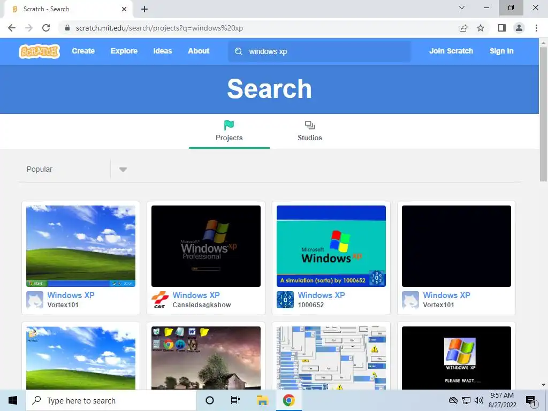Click the Chrome icon on the taskbar
Viewport: 548px width, 411px height.
point(288,400)
